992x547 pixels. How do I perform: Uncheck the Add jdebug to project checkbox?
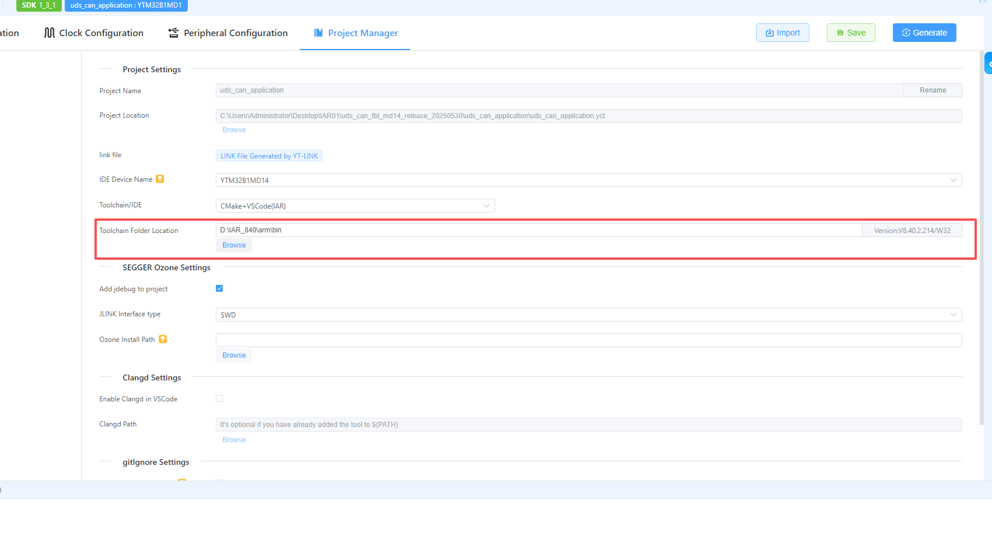[x=219, y=288]
